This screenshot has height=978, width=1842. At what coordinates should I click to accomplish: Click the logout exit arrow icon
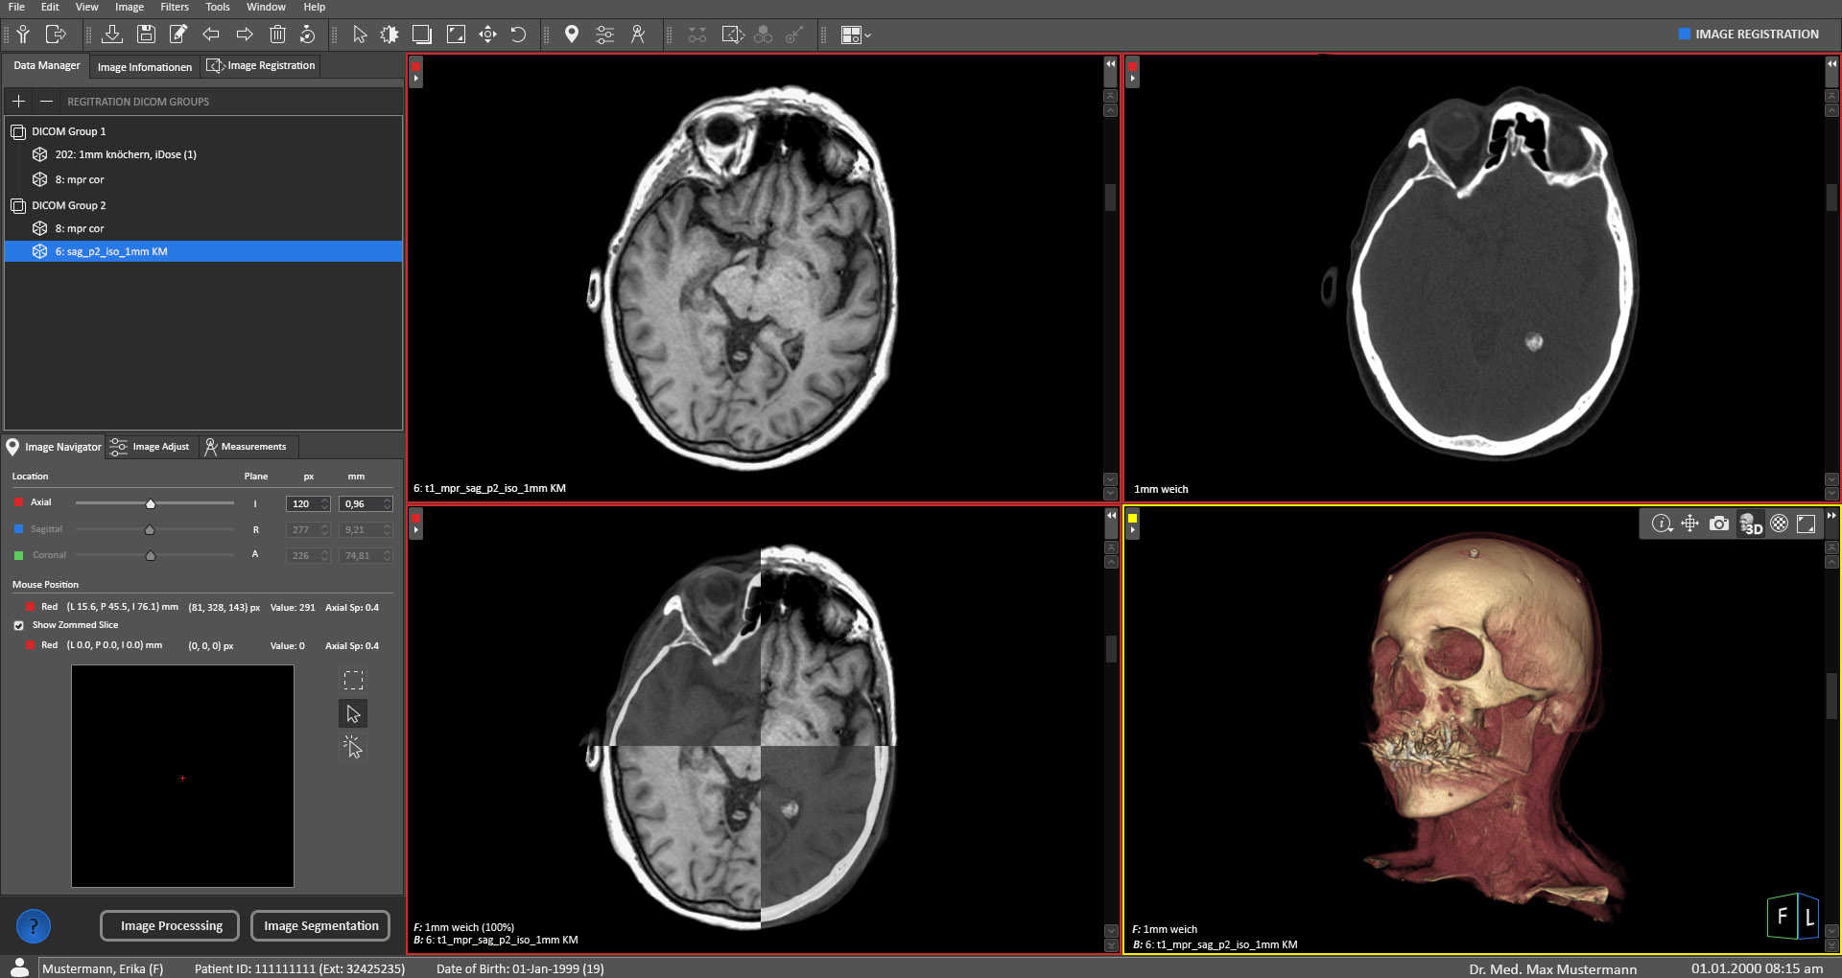point(56,35)
